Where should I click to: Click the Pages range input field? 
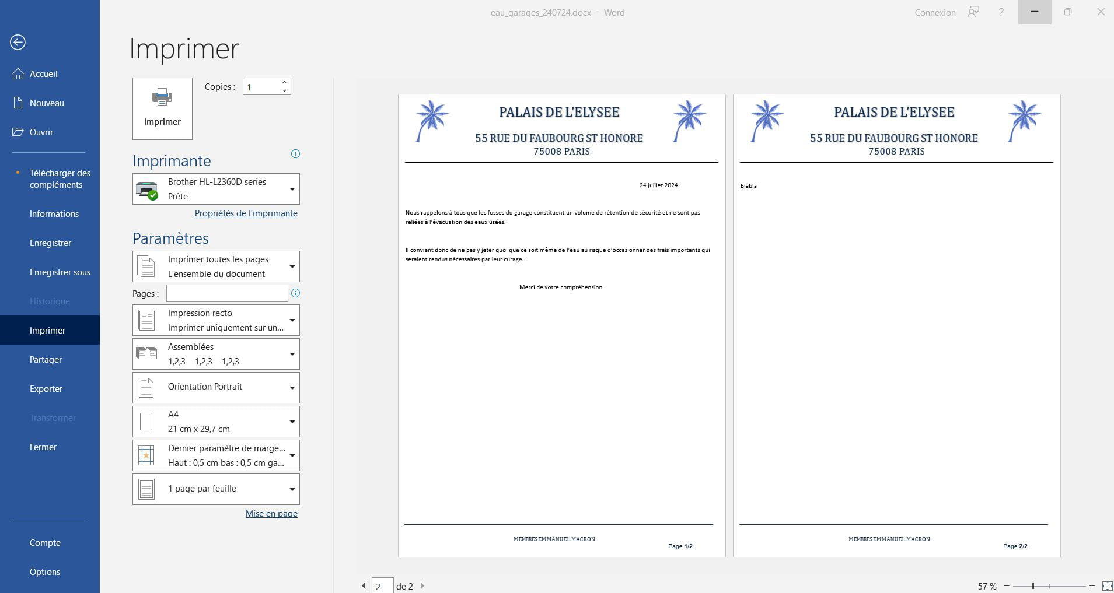point(227,293)
